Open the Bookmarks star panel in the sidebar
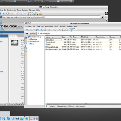Screen dimensions: 121x121 [26, 40]
